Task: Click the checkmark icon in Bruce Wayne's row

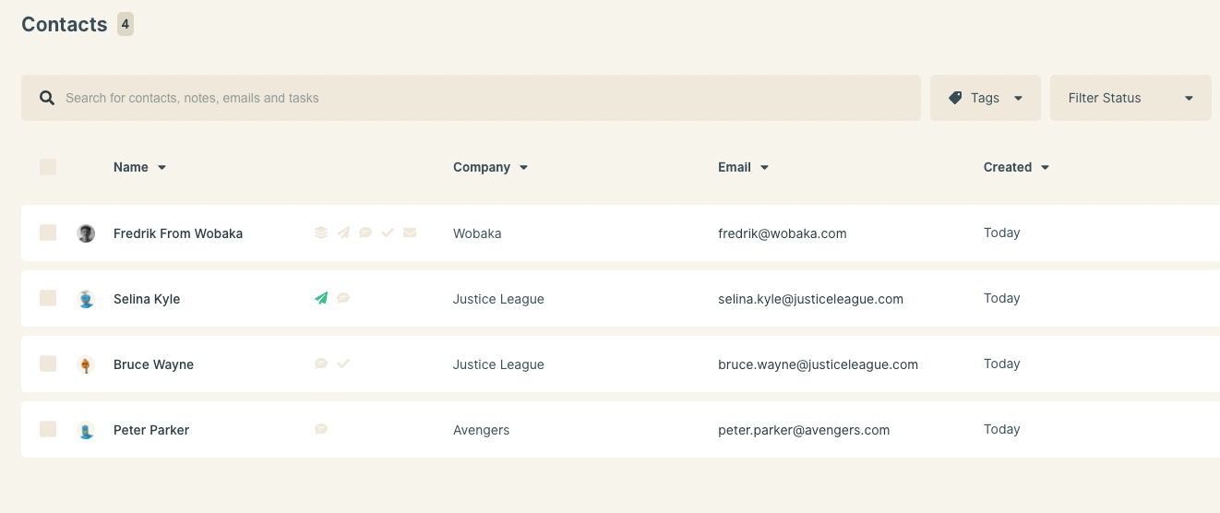Action: pyautogui.click(x=343, y=364)
